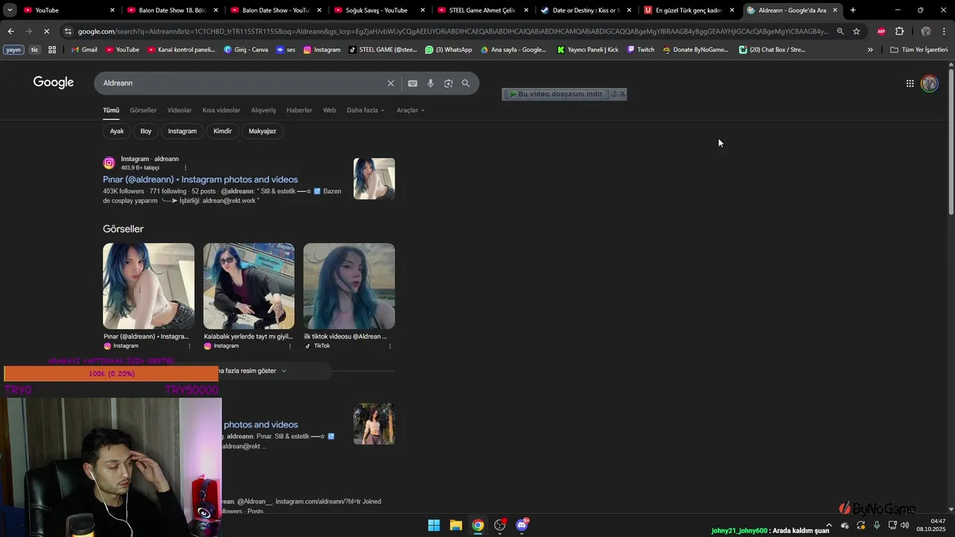955x537 pixels.
Task: Open the on-screen keyboard in search box
Action: 413,84
